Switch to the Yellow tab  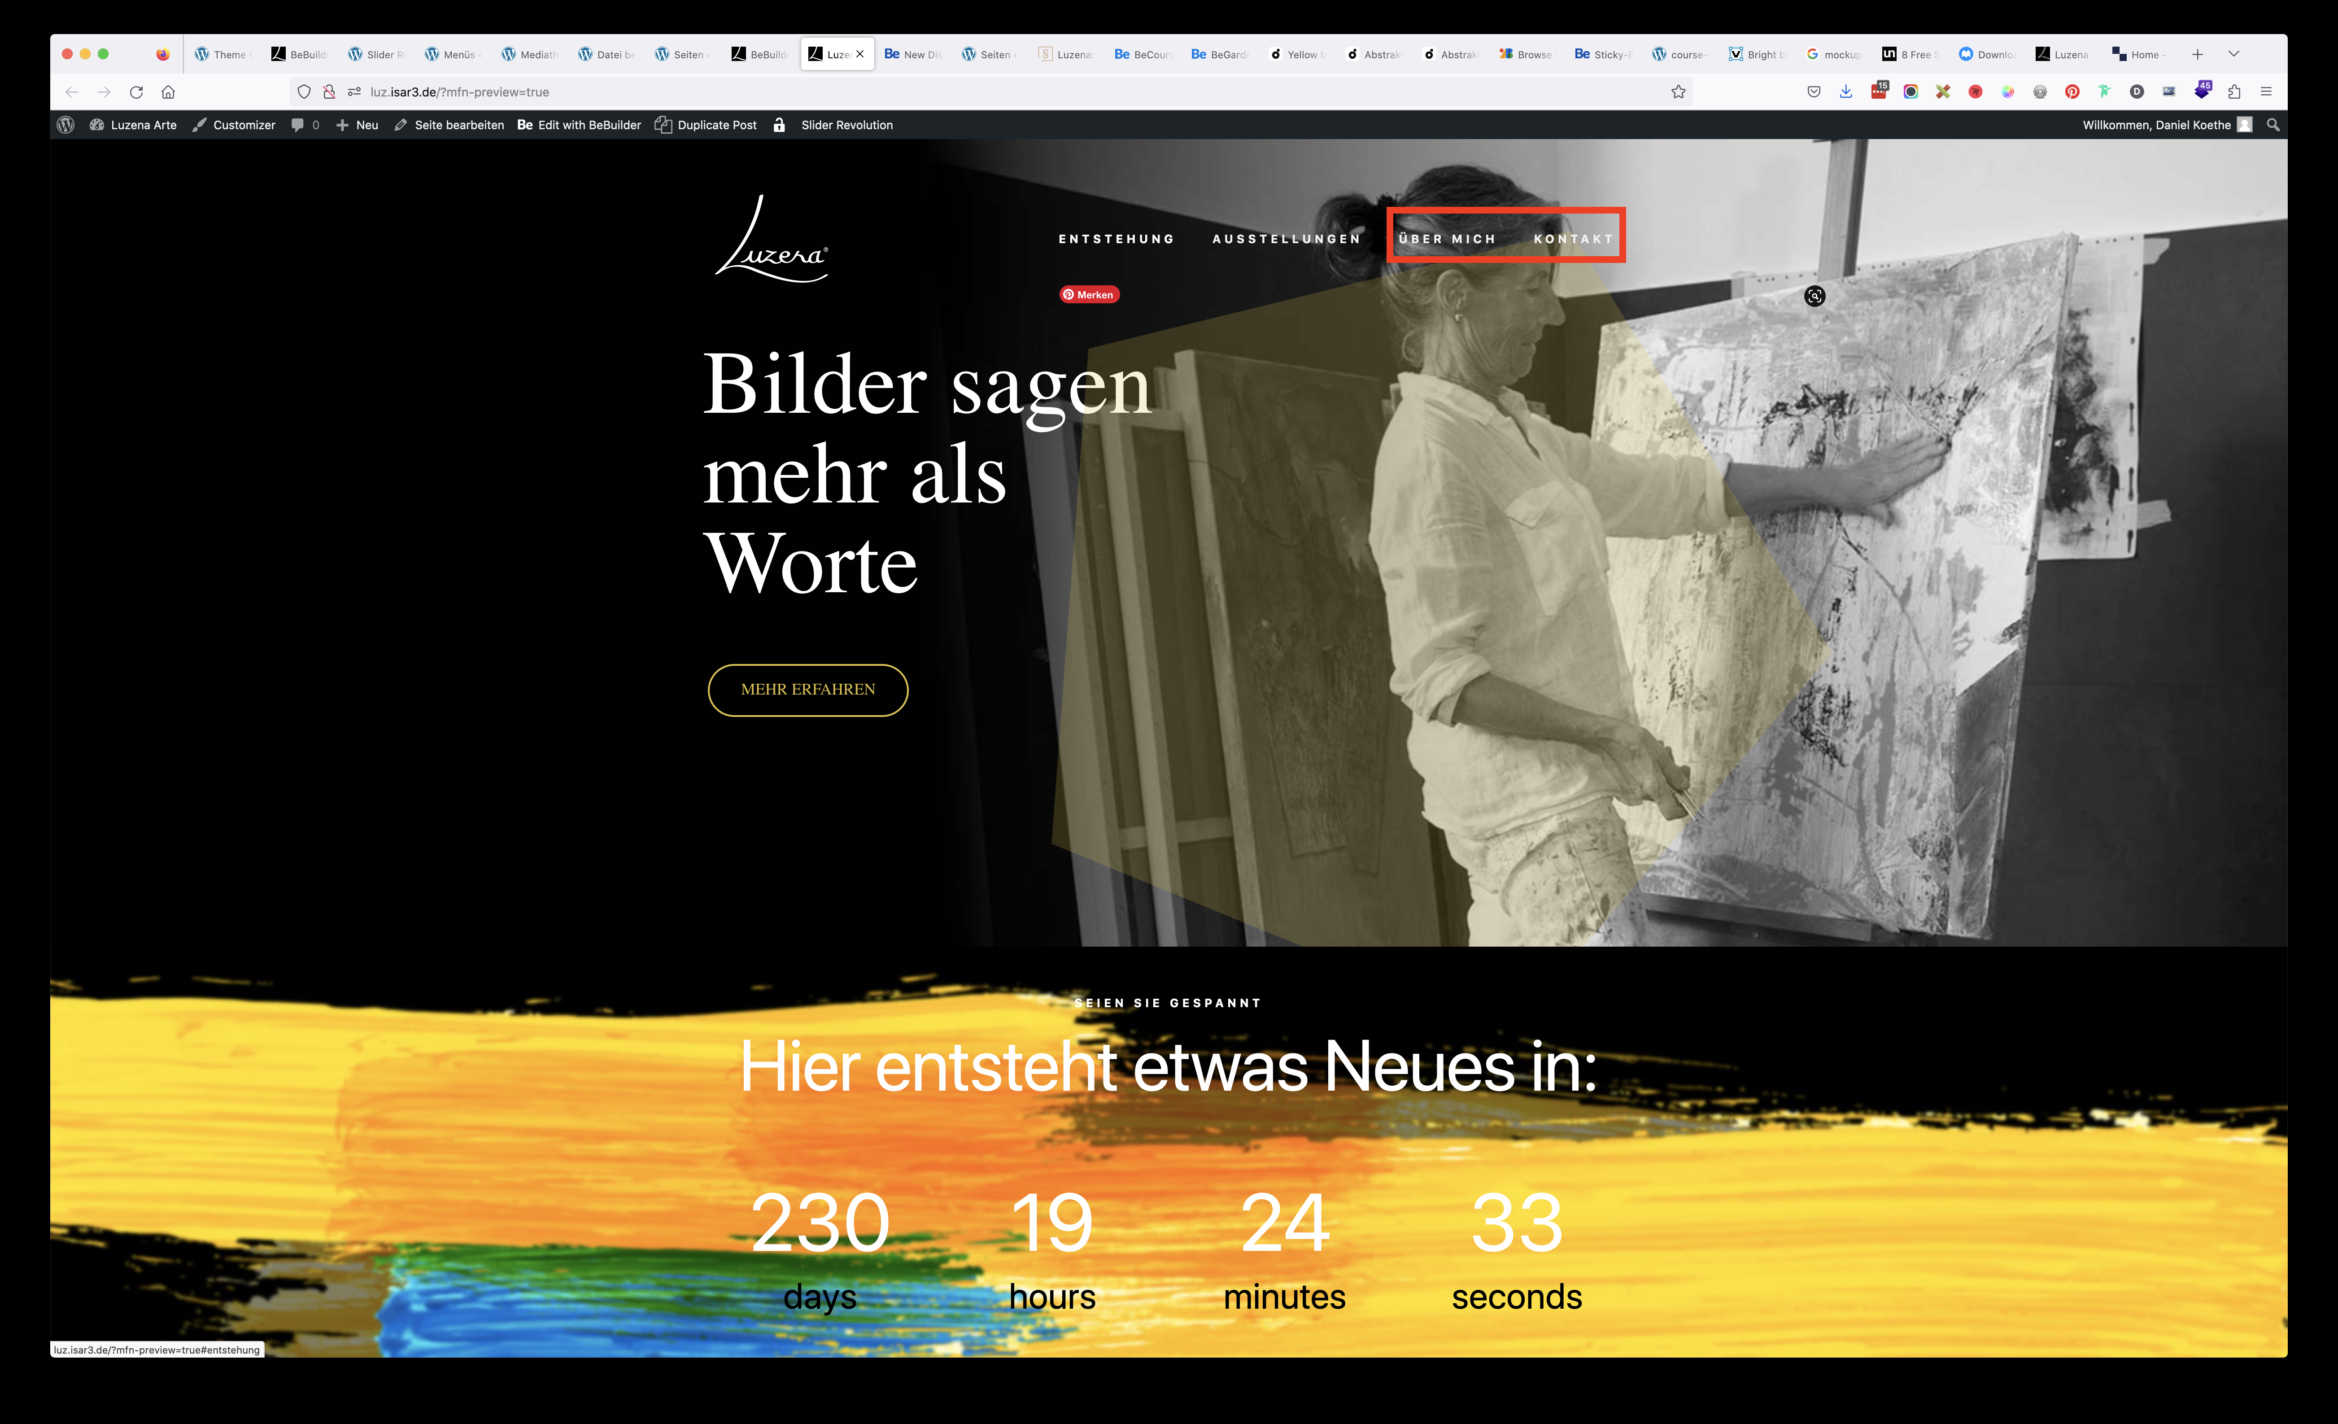point(1298,54)
